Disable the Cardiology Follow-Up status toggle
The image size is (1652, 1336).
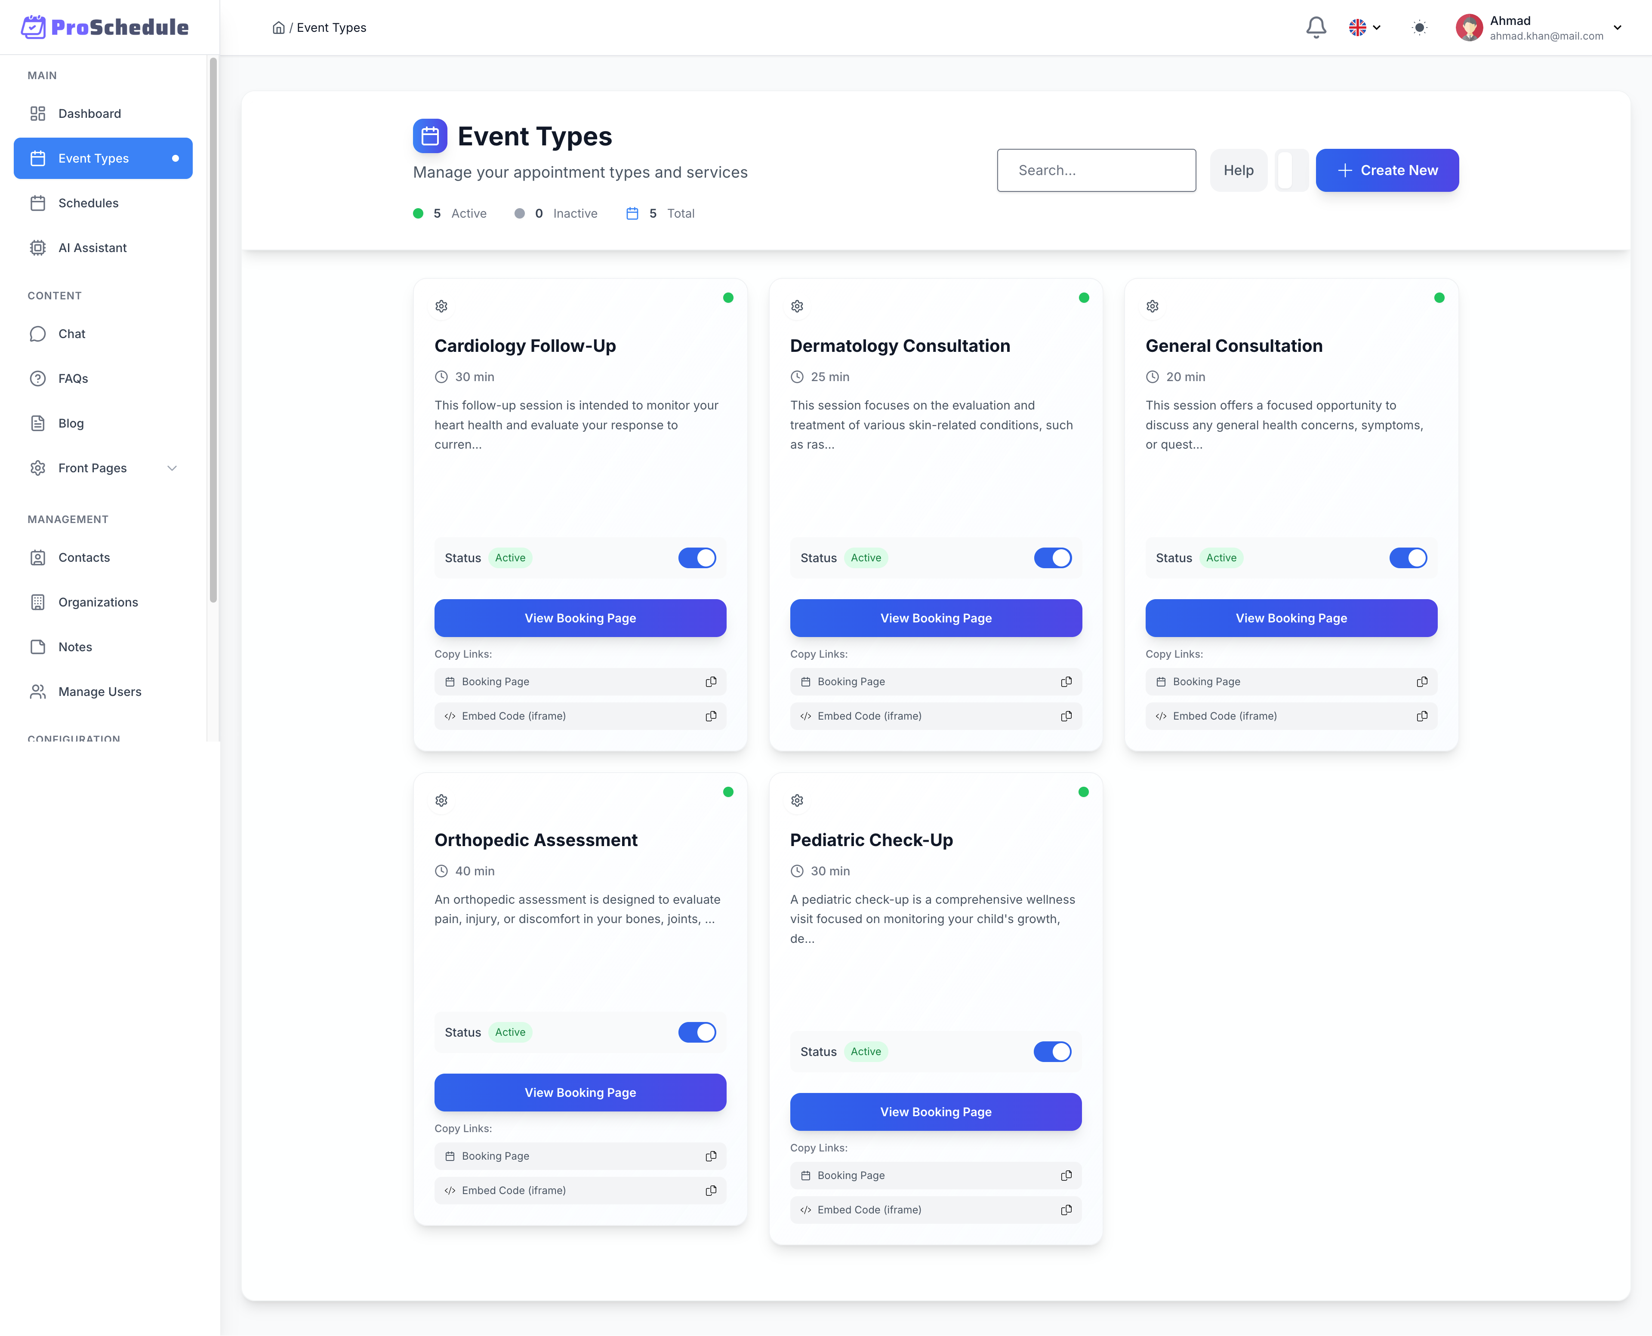click(x=697, y=558)
